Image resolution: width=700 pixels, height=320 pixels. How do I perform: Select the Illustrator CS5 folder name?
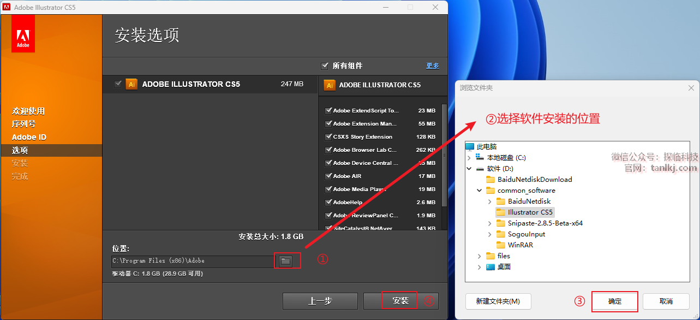(x=530, y=212)
